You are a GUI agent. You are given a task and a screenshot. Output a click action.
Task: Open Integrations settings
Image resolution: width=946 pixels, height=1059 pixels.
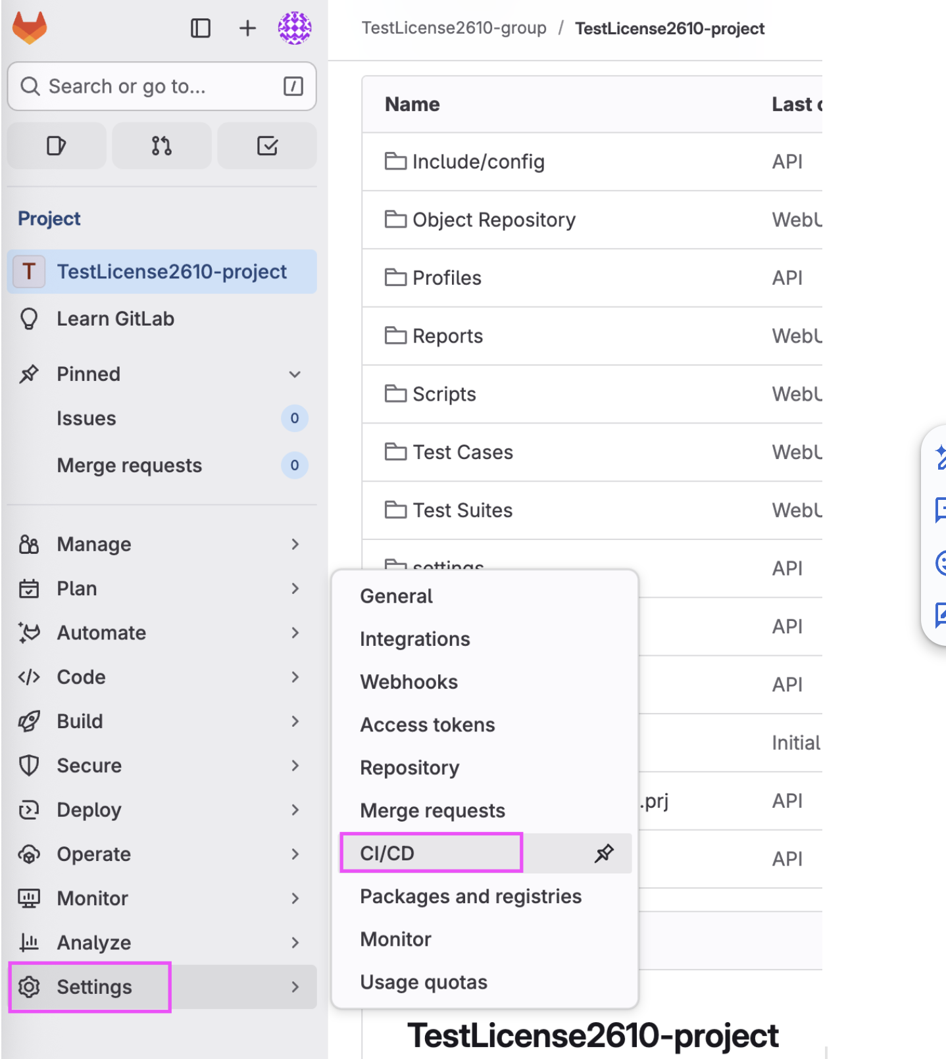(485, 639)
